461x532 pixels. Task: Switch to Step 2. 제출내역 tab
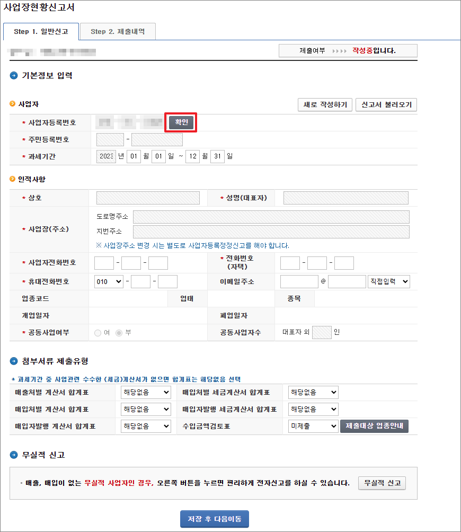tap(117, 32)
